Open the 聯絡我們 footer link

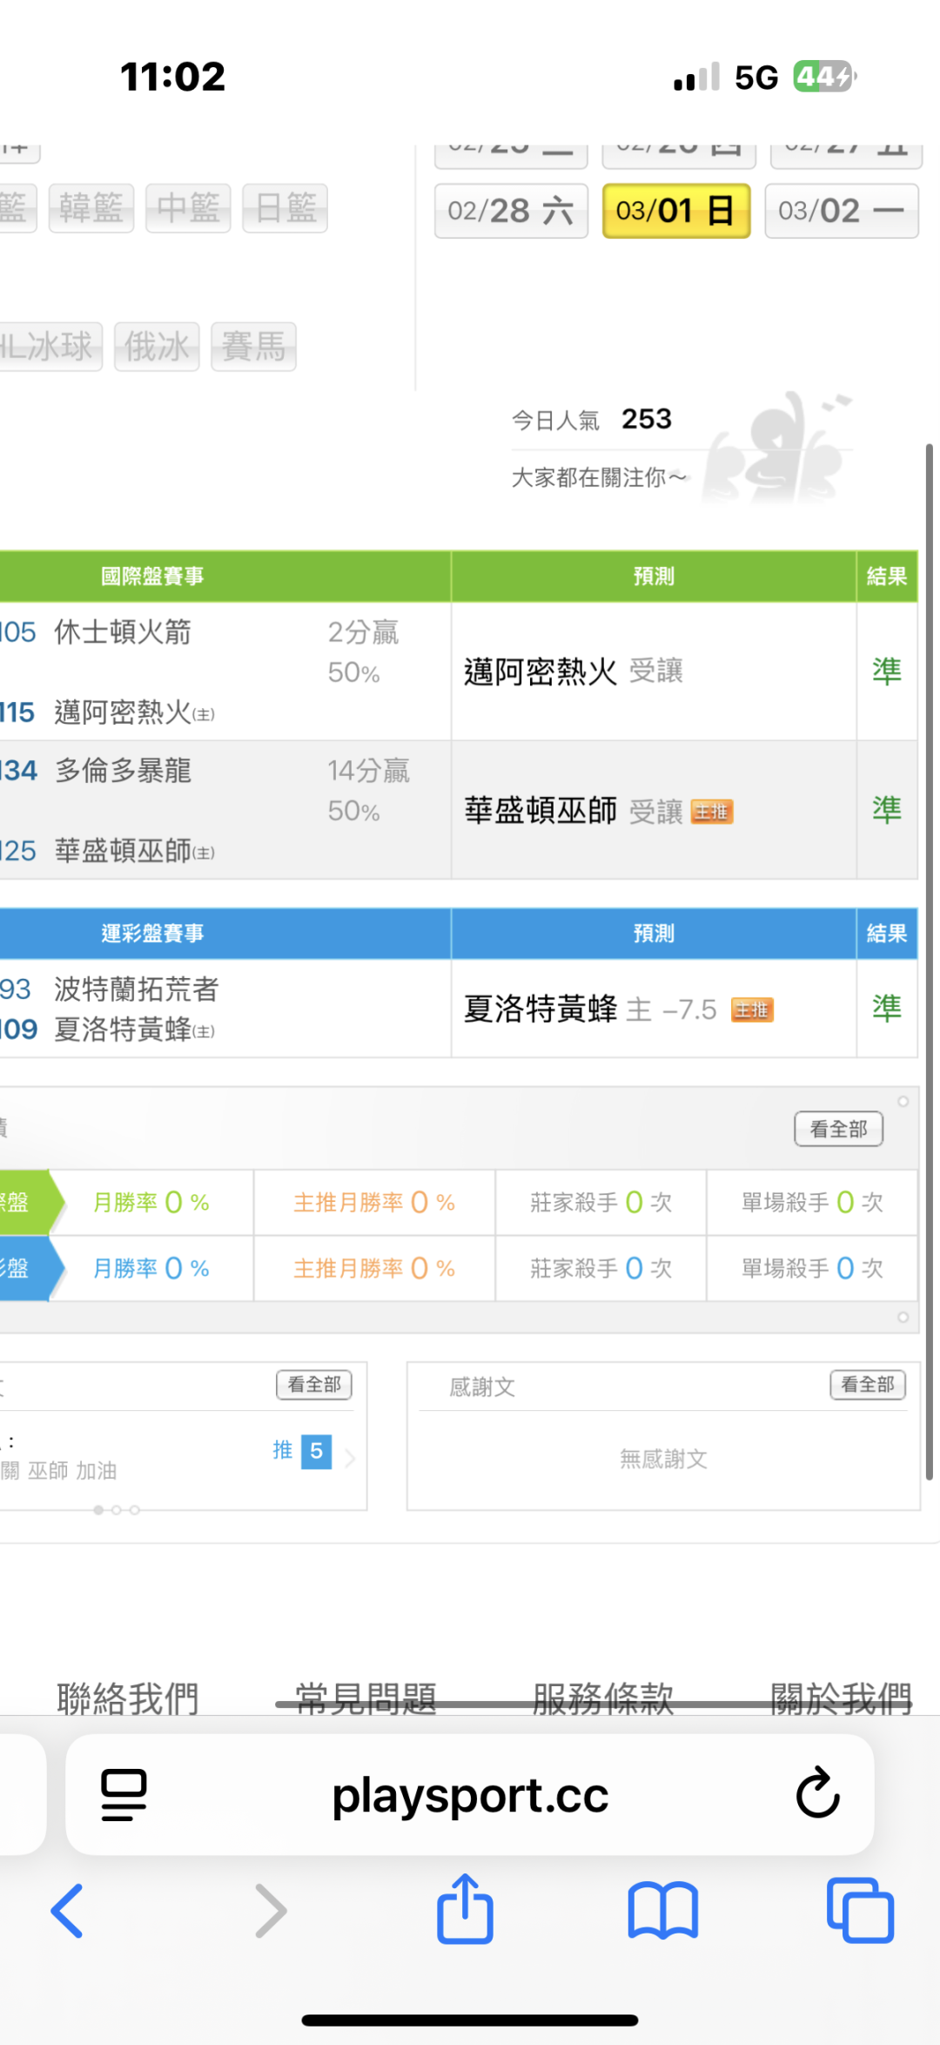[128, 1697]
